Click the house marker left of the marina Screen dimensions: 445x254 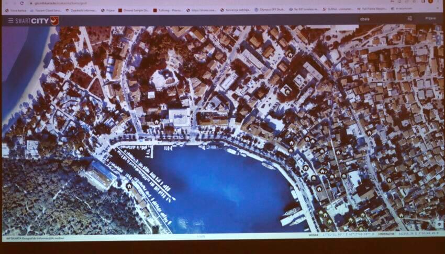(x=129, y=185)
